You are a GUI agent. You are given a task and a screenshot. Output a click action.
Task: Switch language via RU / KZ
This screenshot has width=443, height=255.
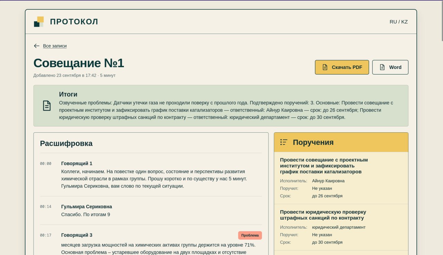pyautogui.click(x=399, y=21)
